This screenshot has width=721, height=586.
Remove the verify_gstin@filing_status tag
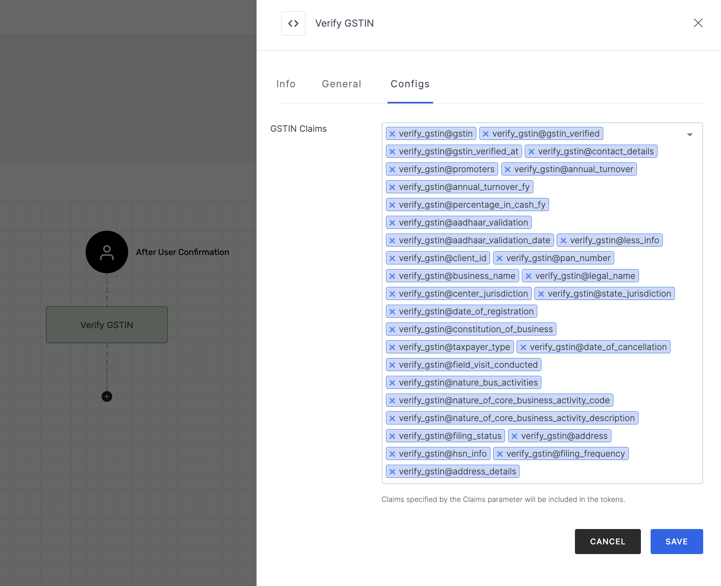[392, 436]
